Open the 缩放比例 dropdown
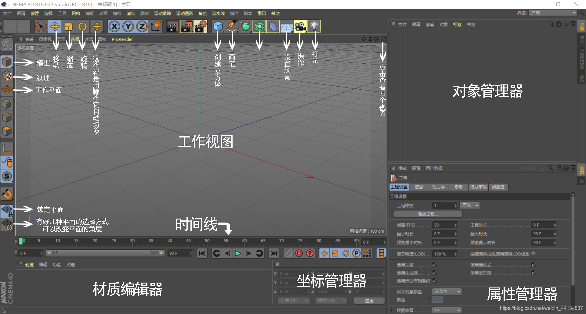This screenshot has height=314, width=586. tap(331, 301)
